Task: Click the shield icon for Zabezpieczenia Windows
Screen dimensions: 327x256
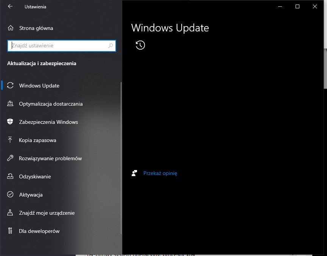Action: tap(10, 122)
